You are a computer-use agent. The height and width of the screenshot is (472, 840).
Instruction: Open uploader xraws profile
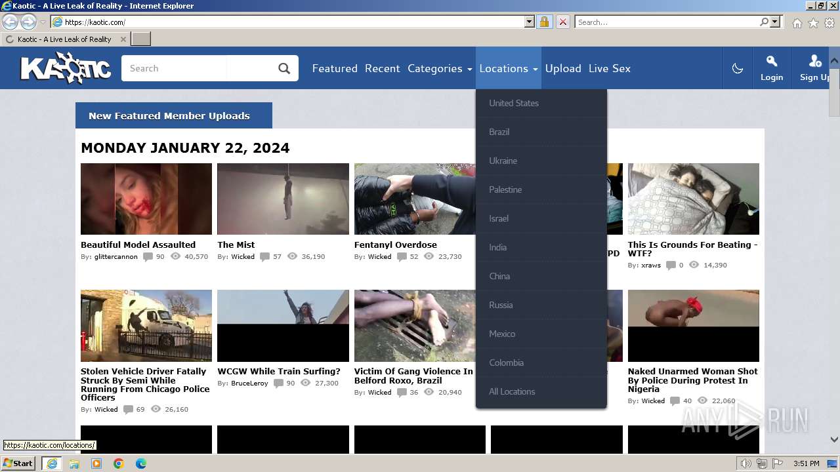[x=651, y=265]
